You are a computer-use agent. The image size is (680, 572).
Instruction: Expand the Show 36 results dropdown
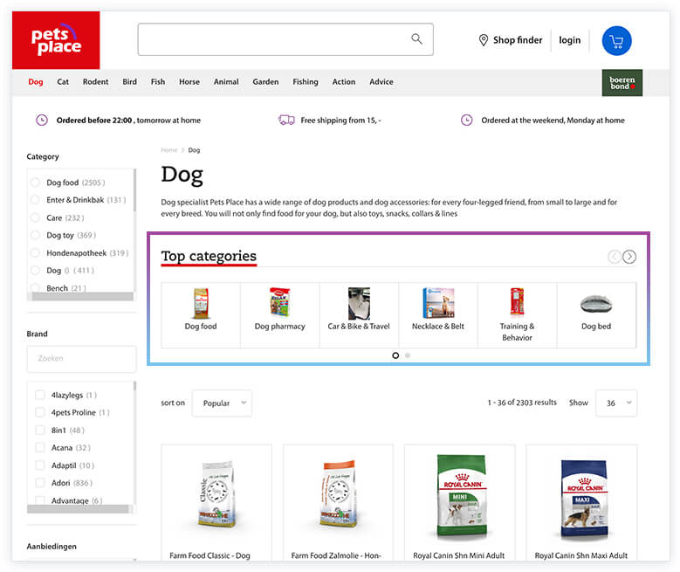tap(615, 403)
